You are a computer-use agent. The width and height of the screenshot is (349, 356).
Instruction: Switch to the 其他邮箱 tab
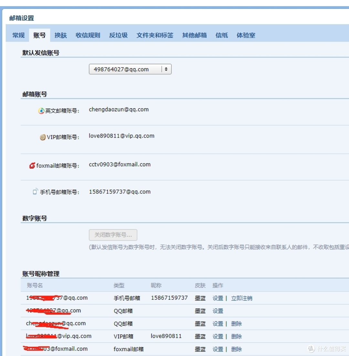194,35
